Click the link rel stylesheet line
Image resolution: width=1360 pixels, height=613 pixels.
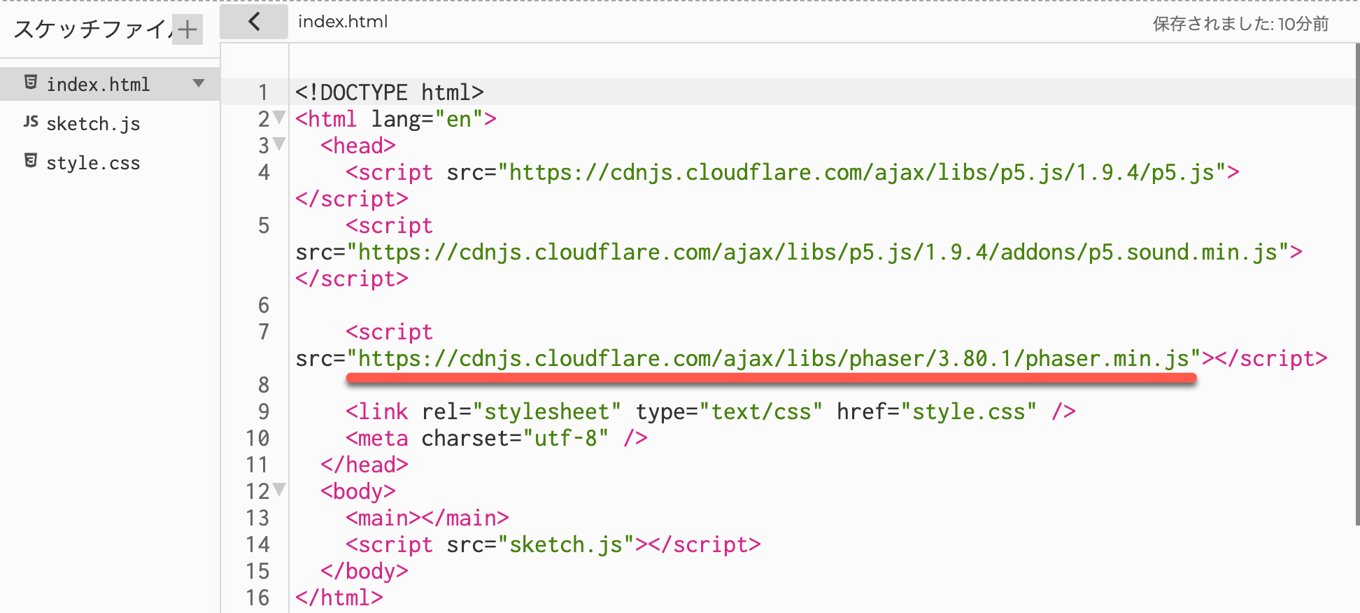(x=710, y=411)
